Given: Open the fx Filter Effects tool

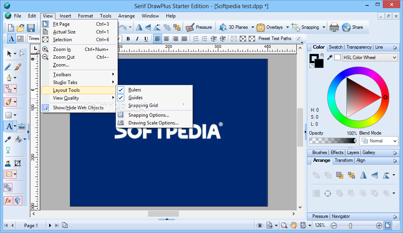Looking at the screenshot, I should [8, 200].
